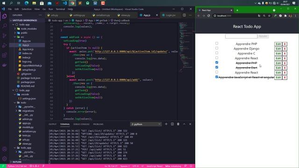The width and height of the screenshot is (299, 168).
Task: Check the second unchecked Apprendre React checkbox
Action: pos(217,72)
